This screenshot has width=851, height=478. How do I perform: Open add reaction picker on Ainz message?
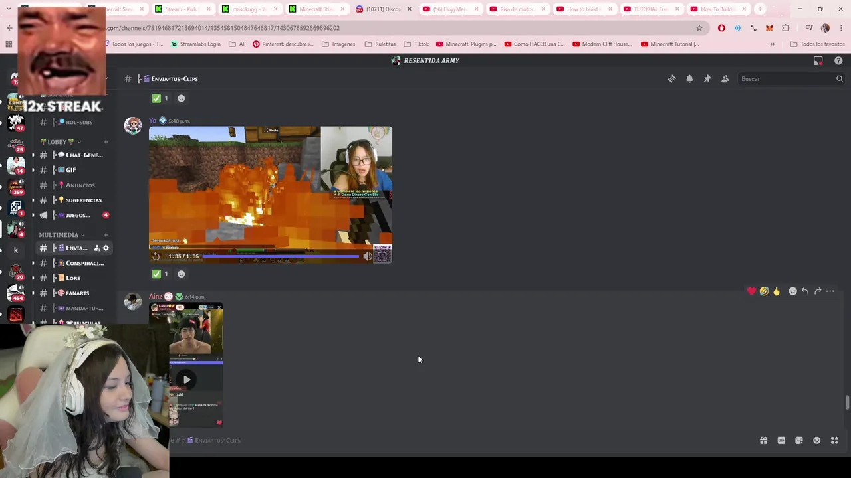(x=792, y=291)
